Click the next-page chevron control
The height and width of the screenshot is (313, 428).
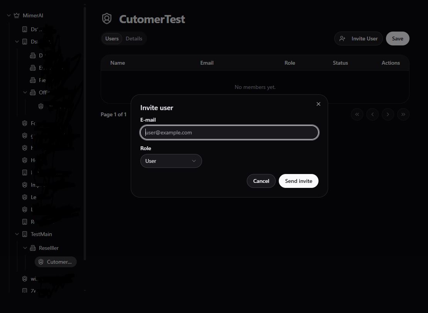pyautogui.click(x=388, y=114)
